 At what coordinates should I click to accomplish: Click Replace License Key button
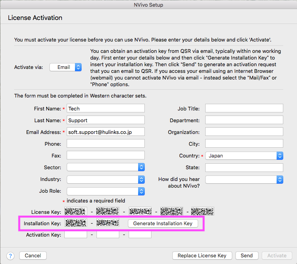coord(202,256)
